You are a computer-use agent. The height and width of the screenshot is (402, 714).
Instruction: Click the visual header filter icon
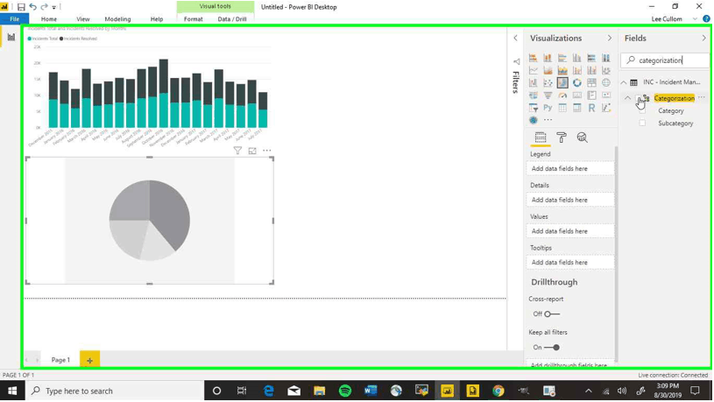(237, 151)
